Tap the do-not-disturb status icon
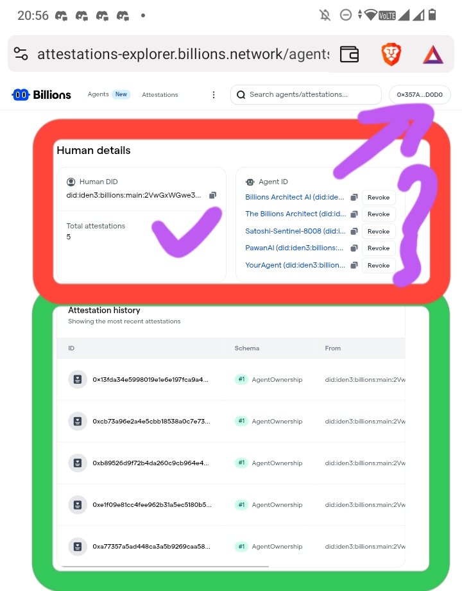Screen dimensions: 462x591 [346, 15]
